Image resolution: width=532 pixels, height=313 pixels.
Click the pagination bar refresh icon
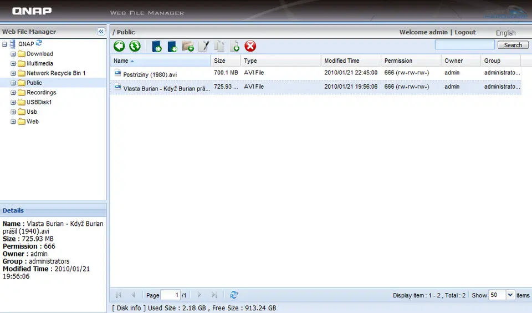coord(234,295)
